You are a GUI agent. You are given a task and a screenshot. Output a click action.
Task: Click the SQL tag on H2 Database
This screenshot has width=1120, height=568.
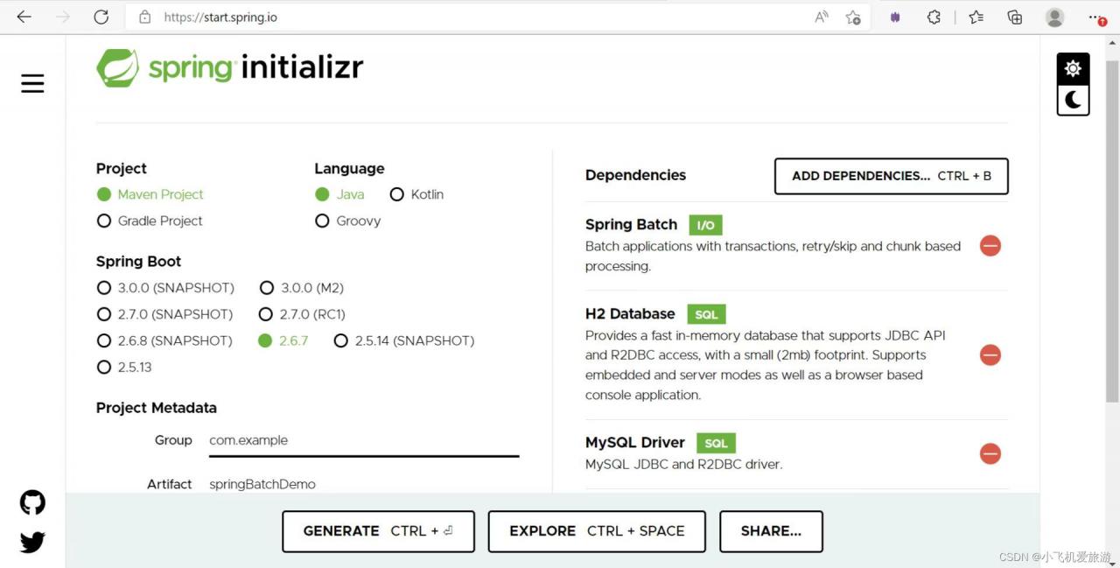[x=706, y=314]
